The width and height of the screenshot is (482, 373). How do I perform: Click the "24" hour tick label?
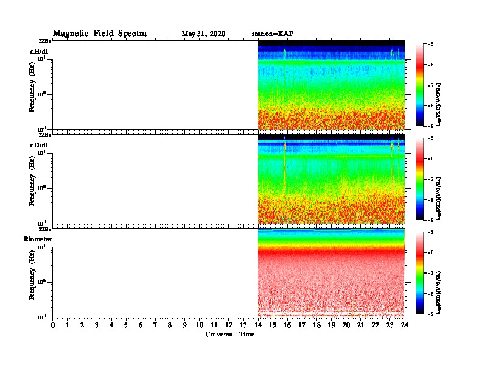pos(405,325)
